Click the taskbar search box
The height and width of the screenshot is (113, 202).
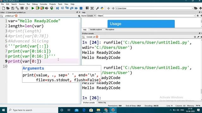(x=33, y=110)
